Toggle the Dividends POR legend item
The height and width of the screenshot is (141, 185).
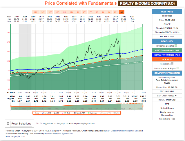pyautogui.click(x=79, y=113)
